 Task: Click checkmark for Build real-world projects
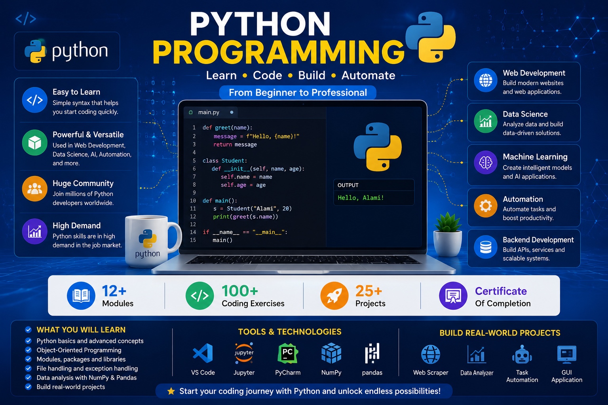pyautogui.click(x=28, y=387)
